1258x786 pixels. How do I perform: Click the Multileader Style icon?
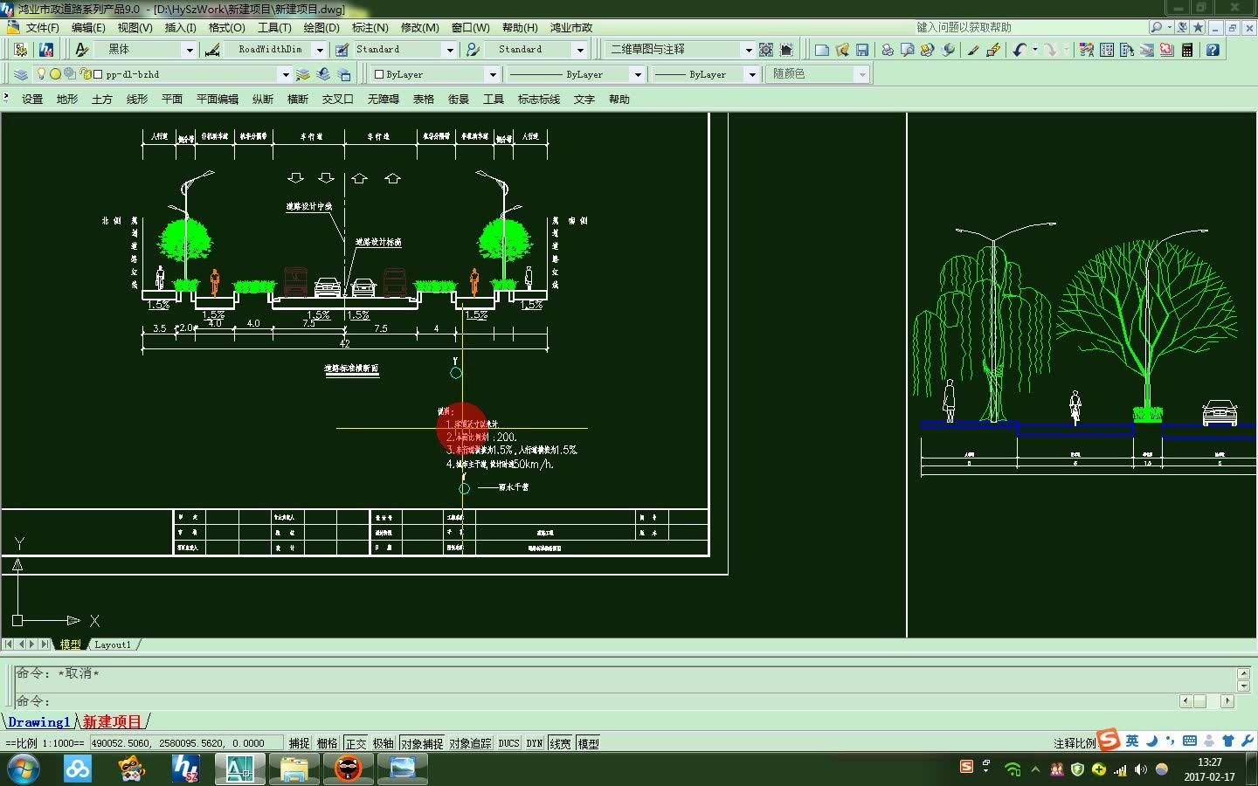(473, 50)
